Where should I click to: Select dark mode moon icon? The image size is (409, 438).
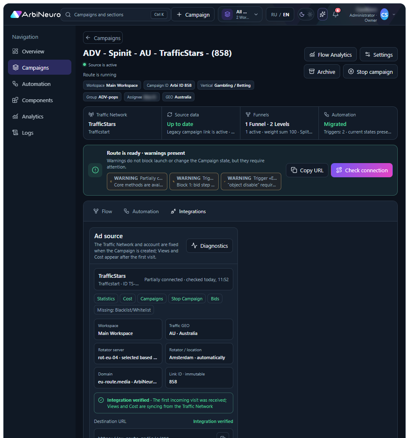tap(302, 15)
